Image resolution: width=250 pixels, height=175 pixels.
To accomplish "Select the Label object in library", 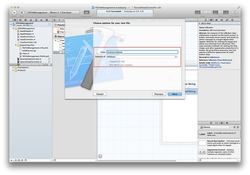I will [x=219, y=134].
